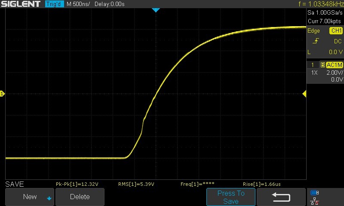Click the Delay:0.00s readout

[110, 4]
